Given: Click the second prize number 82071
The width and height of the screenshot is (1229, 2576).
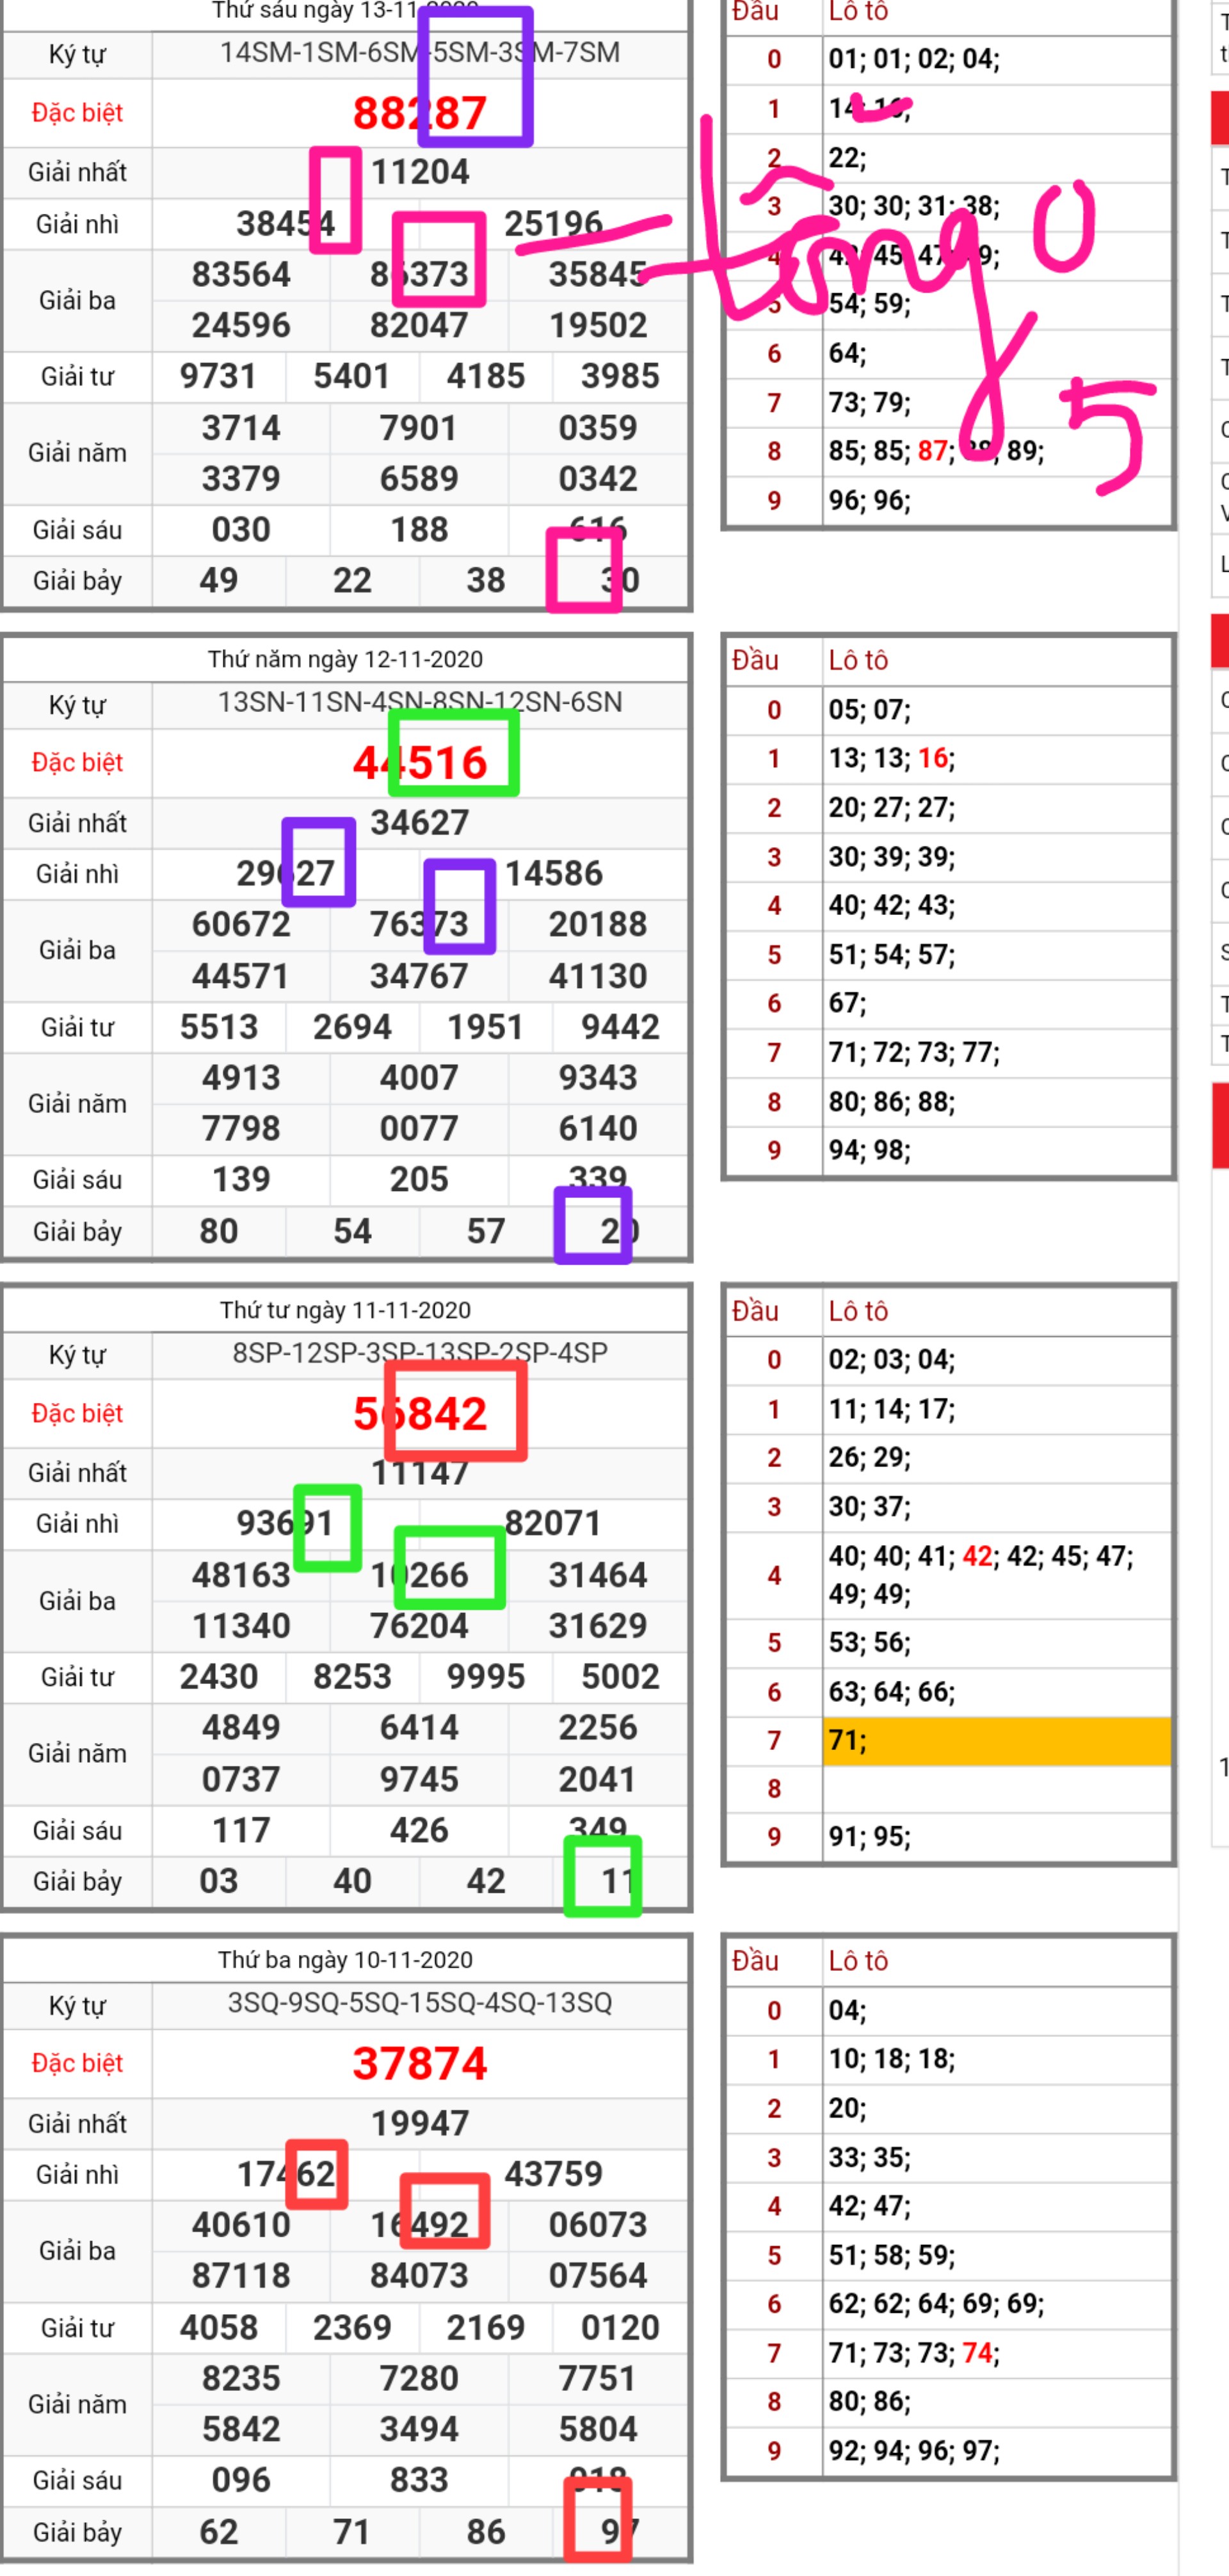Looking at the screenshot, I should tap(553, 1523).
